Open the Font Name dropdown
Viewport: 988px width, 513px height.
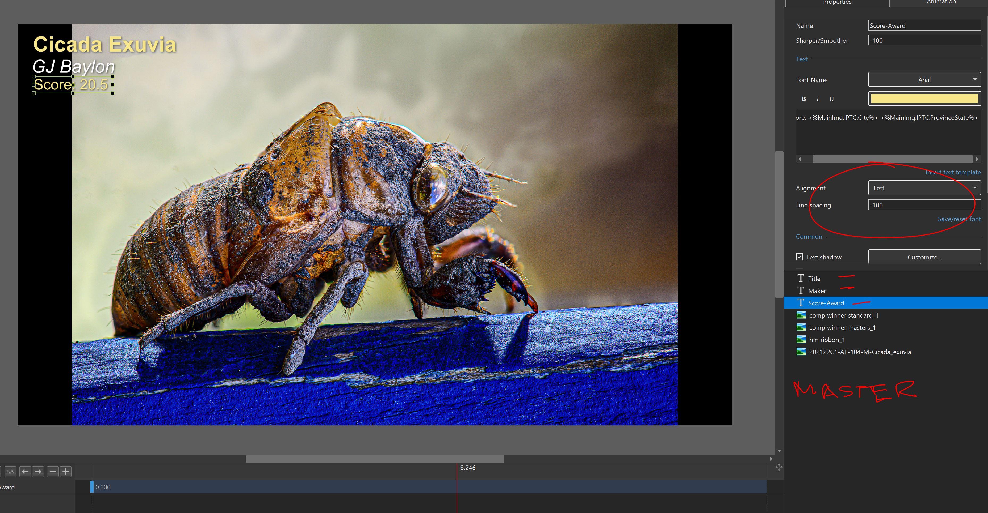924,80
